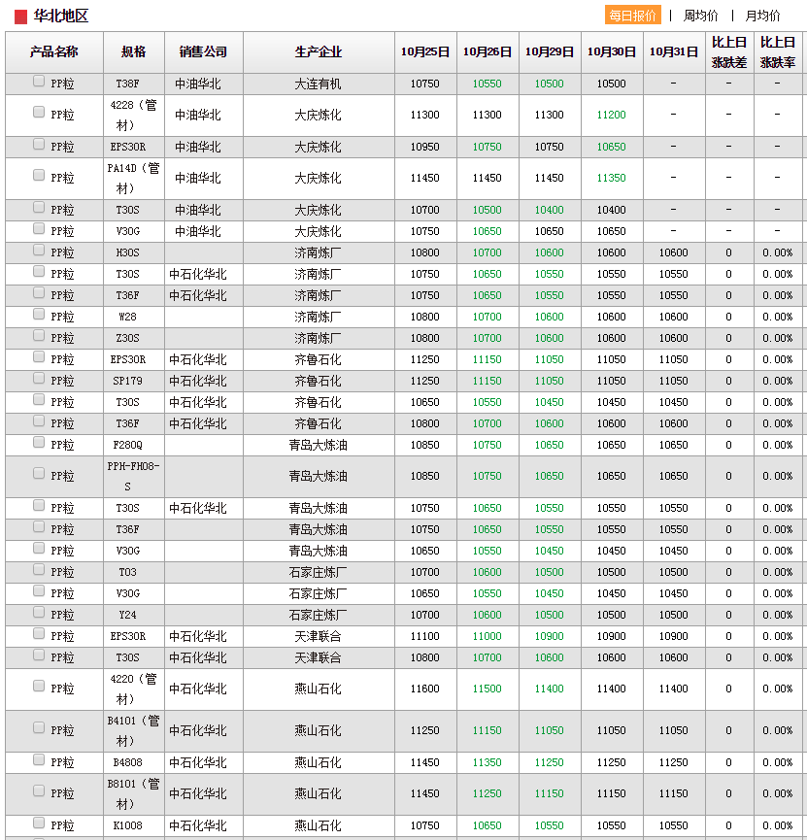Select the checkbox for B4808 燕山石化 row
Viewport: 807px width, 840px height.
(39, 760)
